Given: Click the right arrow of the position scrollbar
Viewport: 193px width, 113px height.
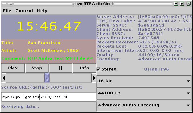Looking at the screenshot, I should [x=94, y=78].
